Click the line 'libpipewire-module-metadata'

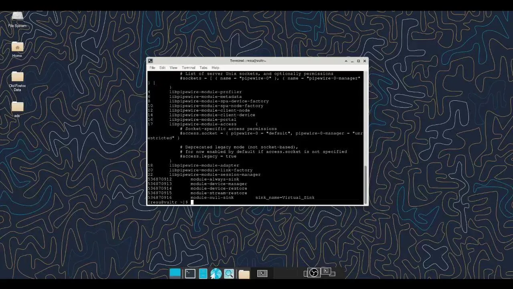205,97
